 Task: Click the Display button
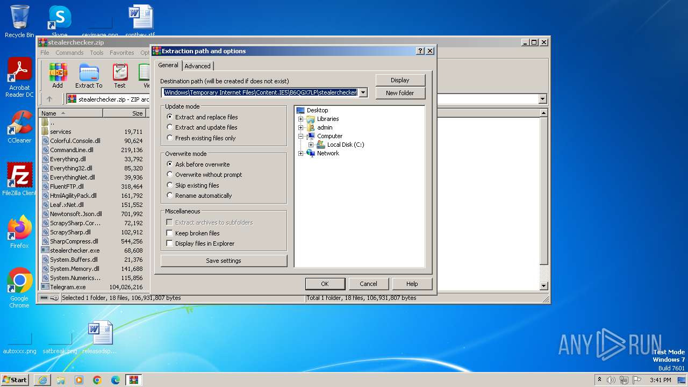400,80
